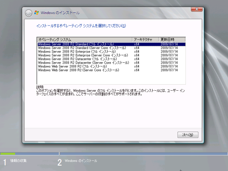
Task: Click the アーキテクチャ column header
Action: point(146,39)
